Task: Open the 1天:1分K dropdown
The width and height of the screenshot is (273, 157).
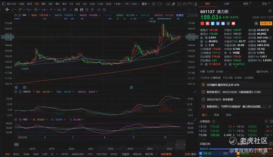Action: tap(132, 4)
